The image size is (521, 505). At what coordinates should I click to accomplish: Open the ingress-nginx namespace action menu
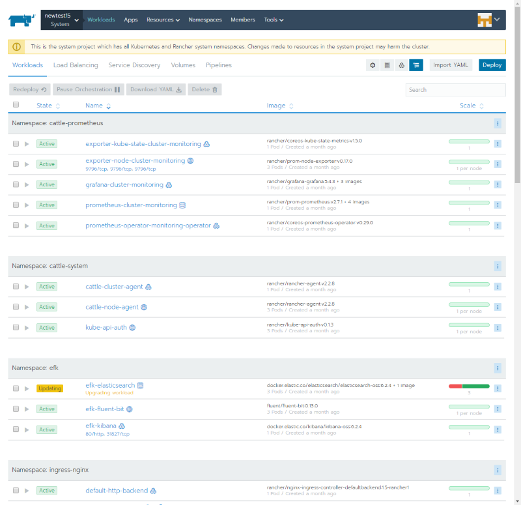[x=498, y=470]
